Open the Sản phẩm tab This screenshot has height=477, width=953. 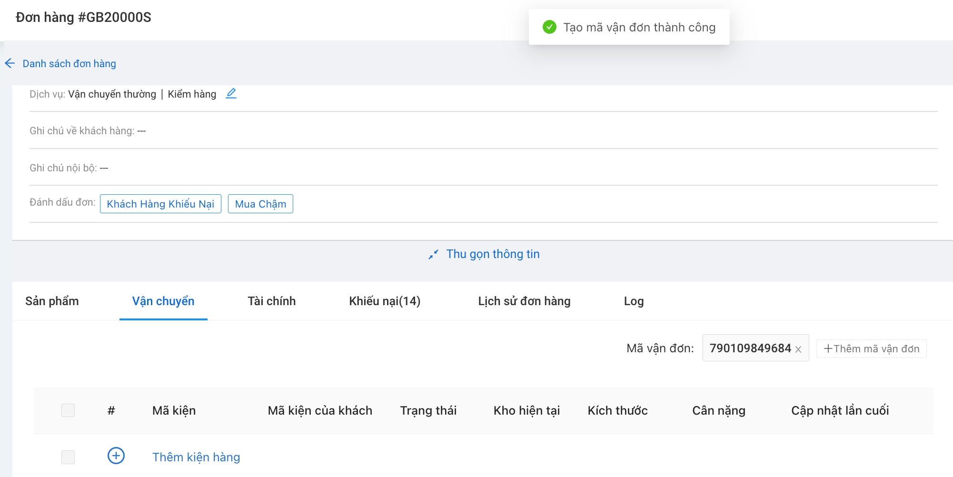tap(52, 301)
